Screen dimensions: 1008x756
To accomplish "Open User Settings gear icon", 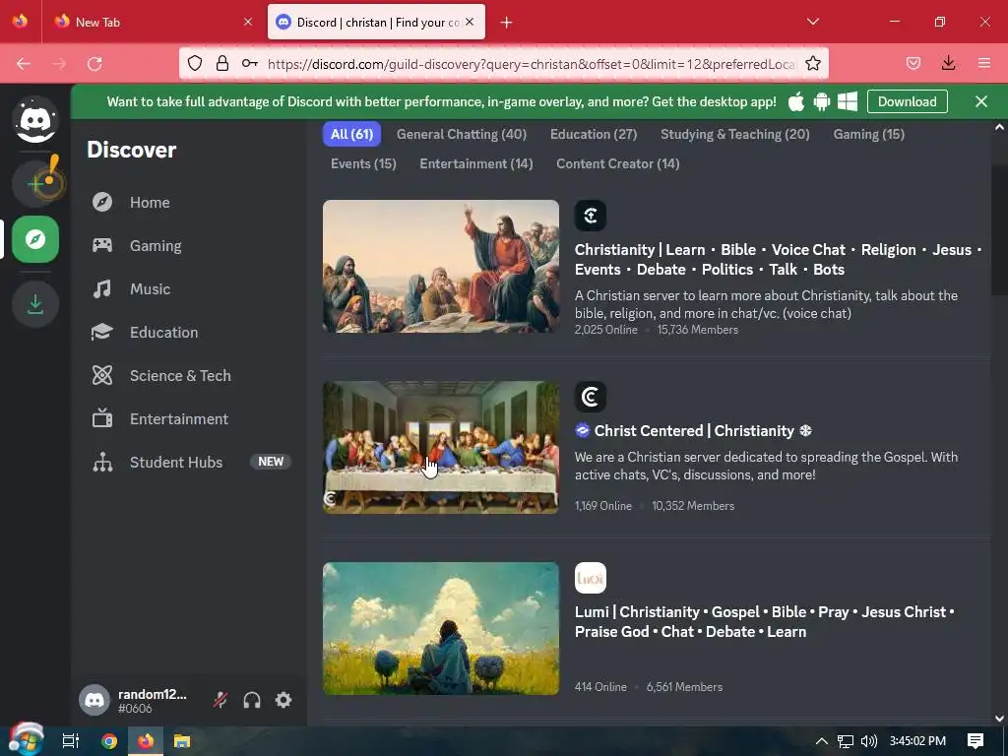I will click(283, 700).
